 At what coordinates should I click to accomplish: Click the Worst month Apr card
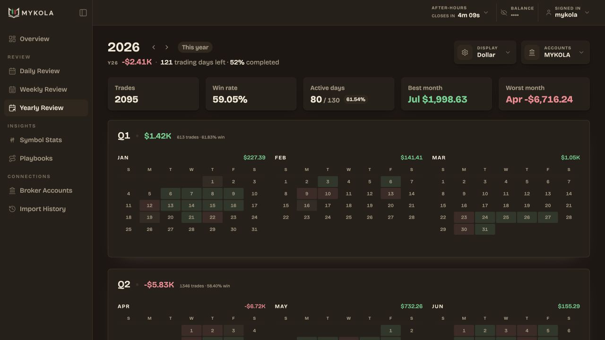point(544,94)
